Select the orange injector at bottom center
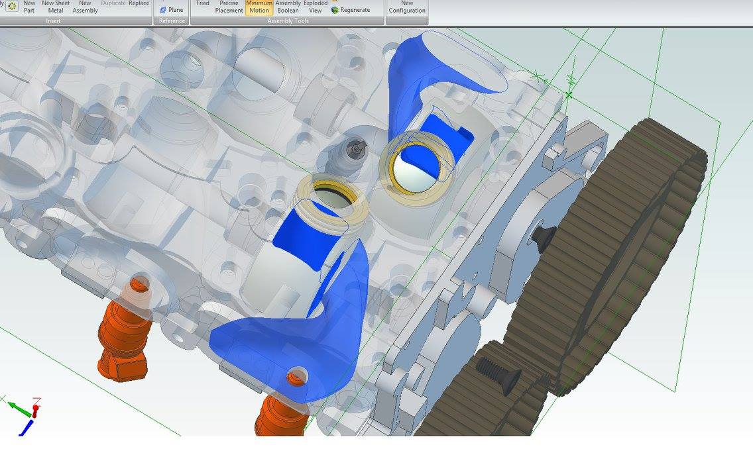The height and width of the screenshot is (451, 753). 283,413
